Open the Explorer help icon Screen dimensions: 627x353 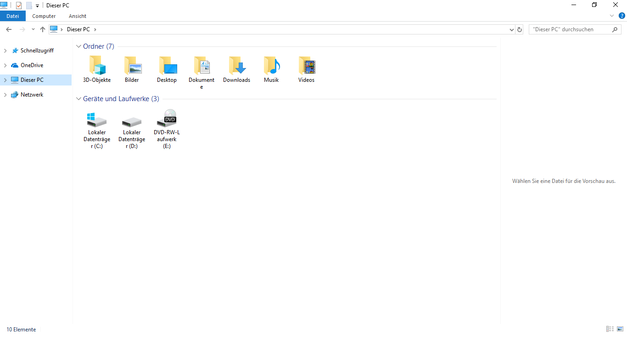click(x=622, y=16)
